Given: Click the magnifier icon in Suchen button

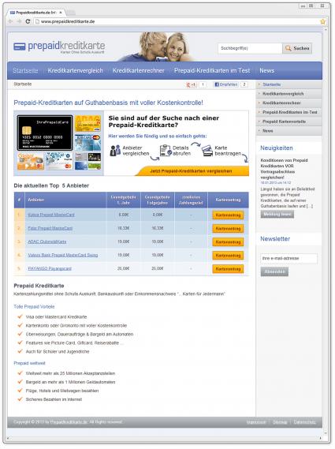Looking at the screenshot, I should (x=288, y=48).
